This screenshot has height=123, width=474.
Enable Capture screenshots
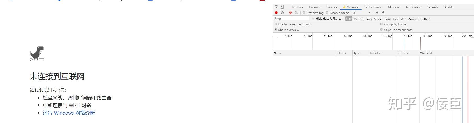[381, 30]
